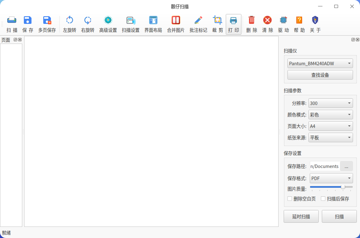Image resolution: width=360 pixels, height=238 pixels.
Task: Close the right settings panel
Action: (x=357, y=39)
